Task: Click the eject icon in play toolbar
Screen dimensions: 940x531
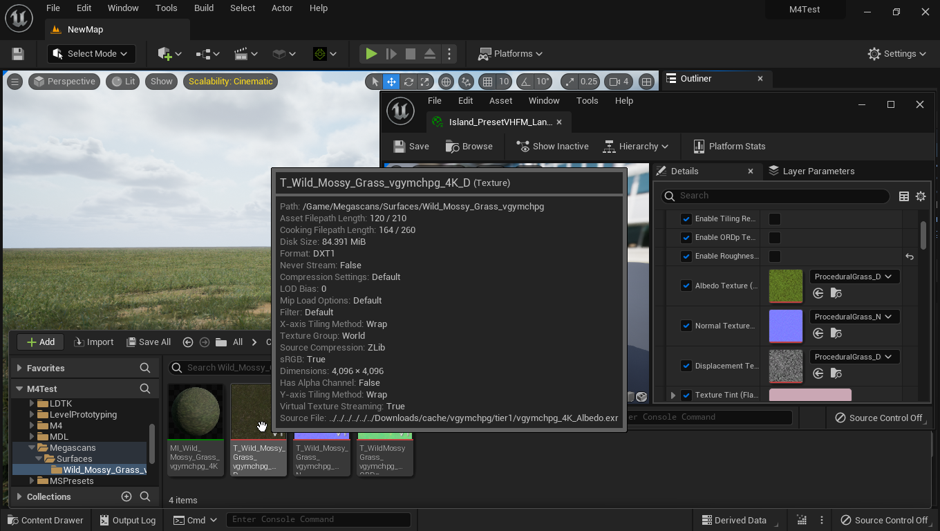Action: pyautogui.click(x=429, y=54)
